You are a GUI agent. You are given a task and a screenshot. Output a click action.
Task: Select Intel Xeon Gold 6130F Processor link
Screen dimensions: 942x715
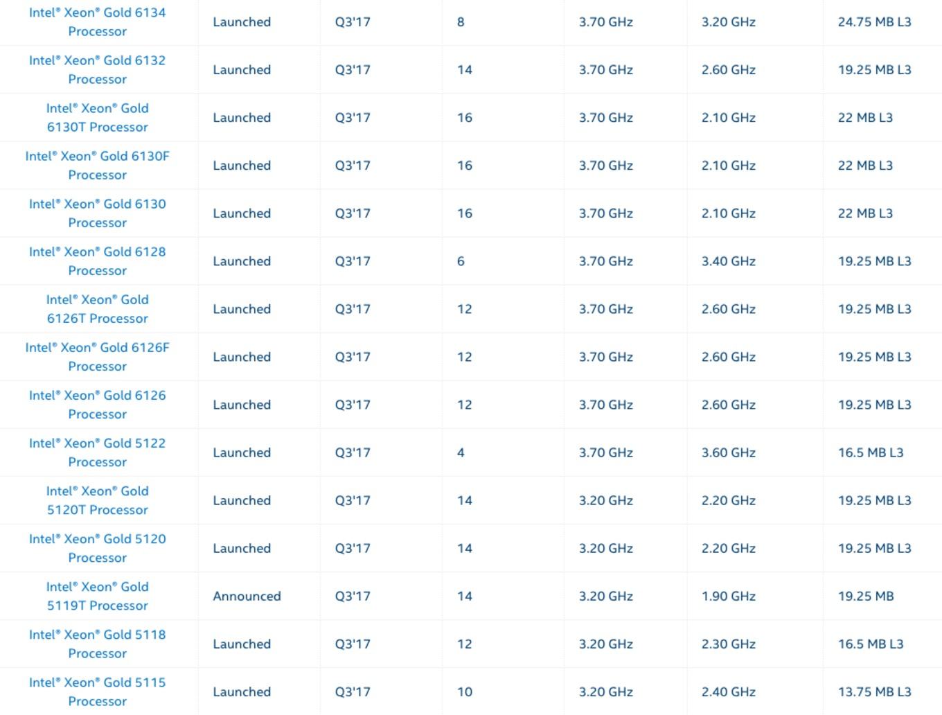click(98, 166)
